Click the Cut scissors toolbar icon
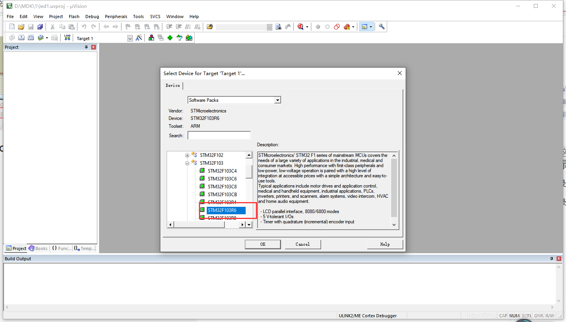 52,27
